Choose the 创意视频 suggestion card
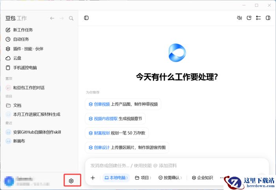276x190 pixels. (x=123, y=104)
